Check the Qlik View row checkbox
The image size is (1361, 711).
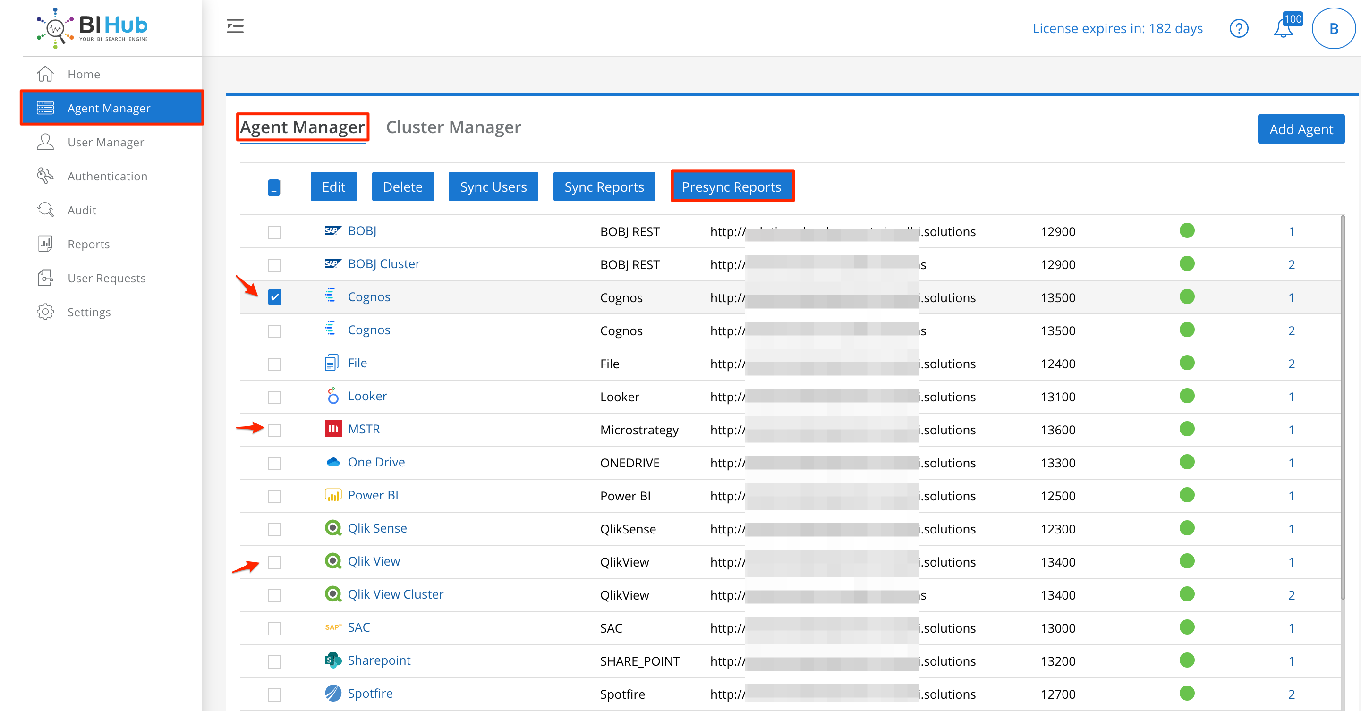[x=274, y=563]
